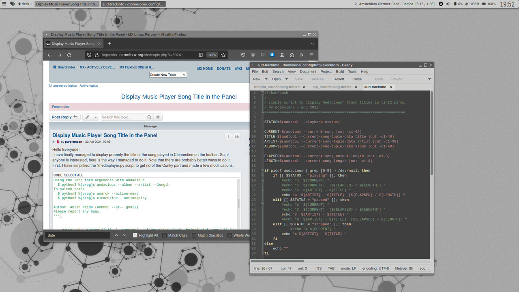Report this post with exclamation icon
The width and height of the screenshot is (519, 292).
(229, 136)
